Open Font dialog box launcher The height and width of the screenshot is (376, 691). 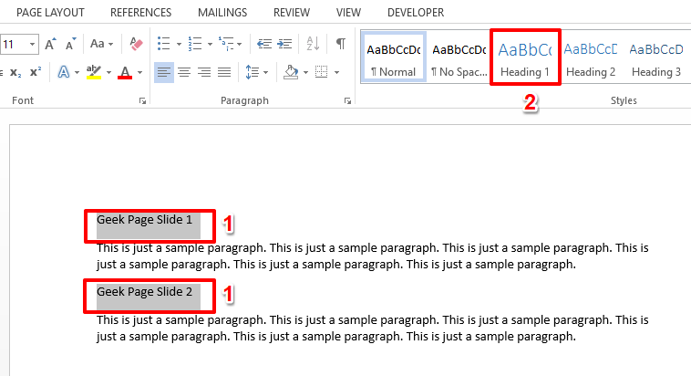pyautogui.click(x=142, y=101)
